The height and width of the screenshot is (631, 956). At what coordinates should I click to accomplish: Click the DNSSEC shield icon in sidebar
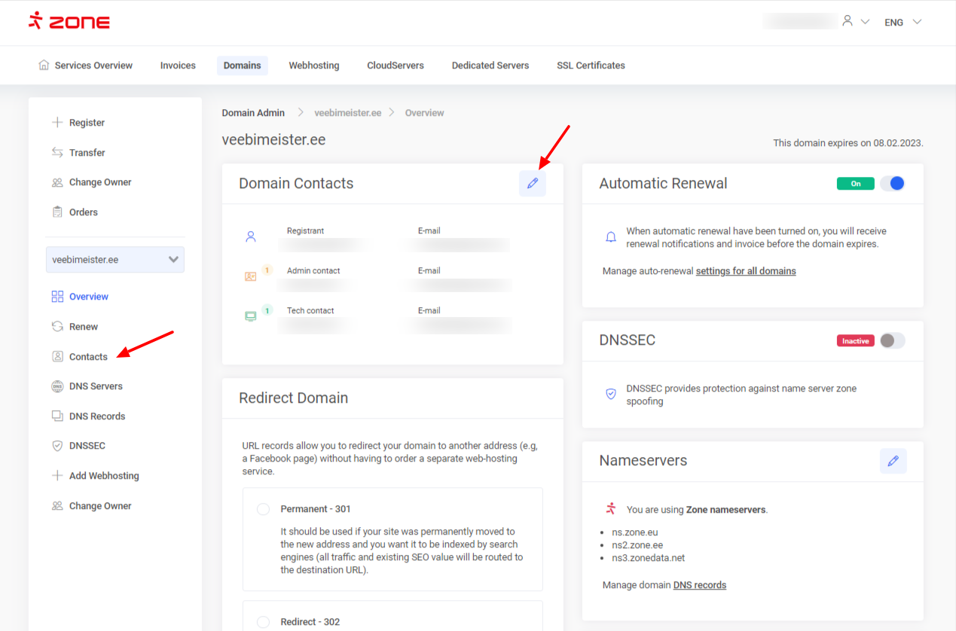point(57,446)
